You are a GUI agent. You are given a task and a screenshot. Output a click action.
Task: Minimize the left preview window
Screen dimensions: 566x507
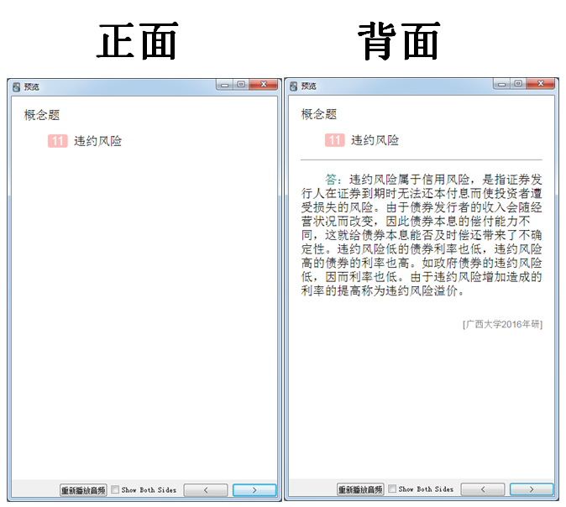pyautogui.click(x=225, y=85)
